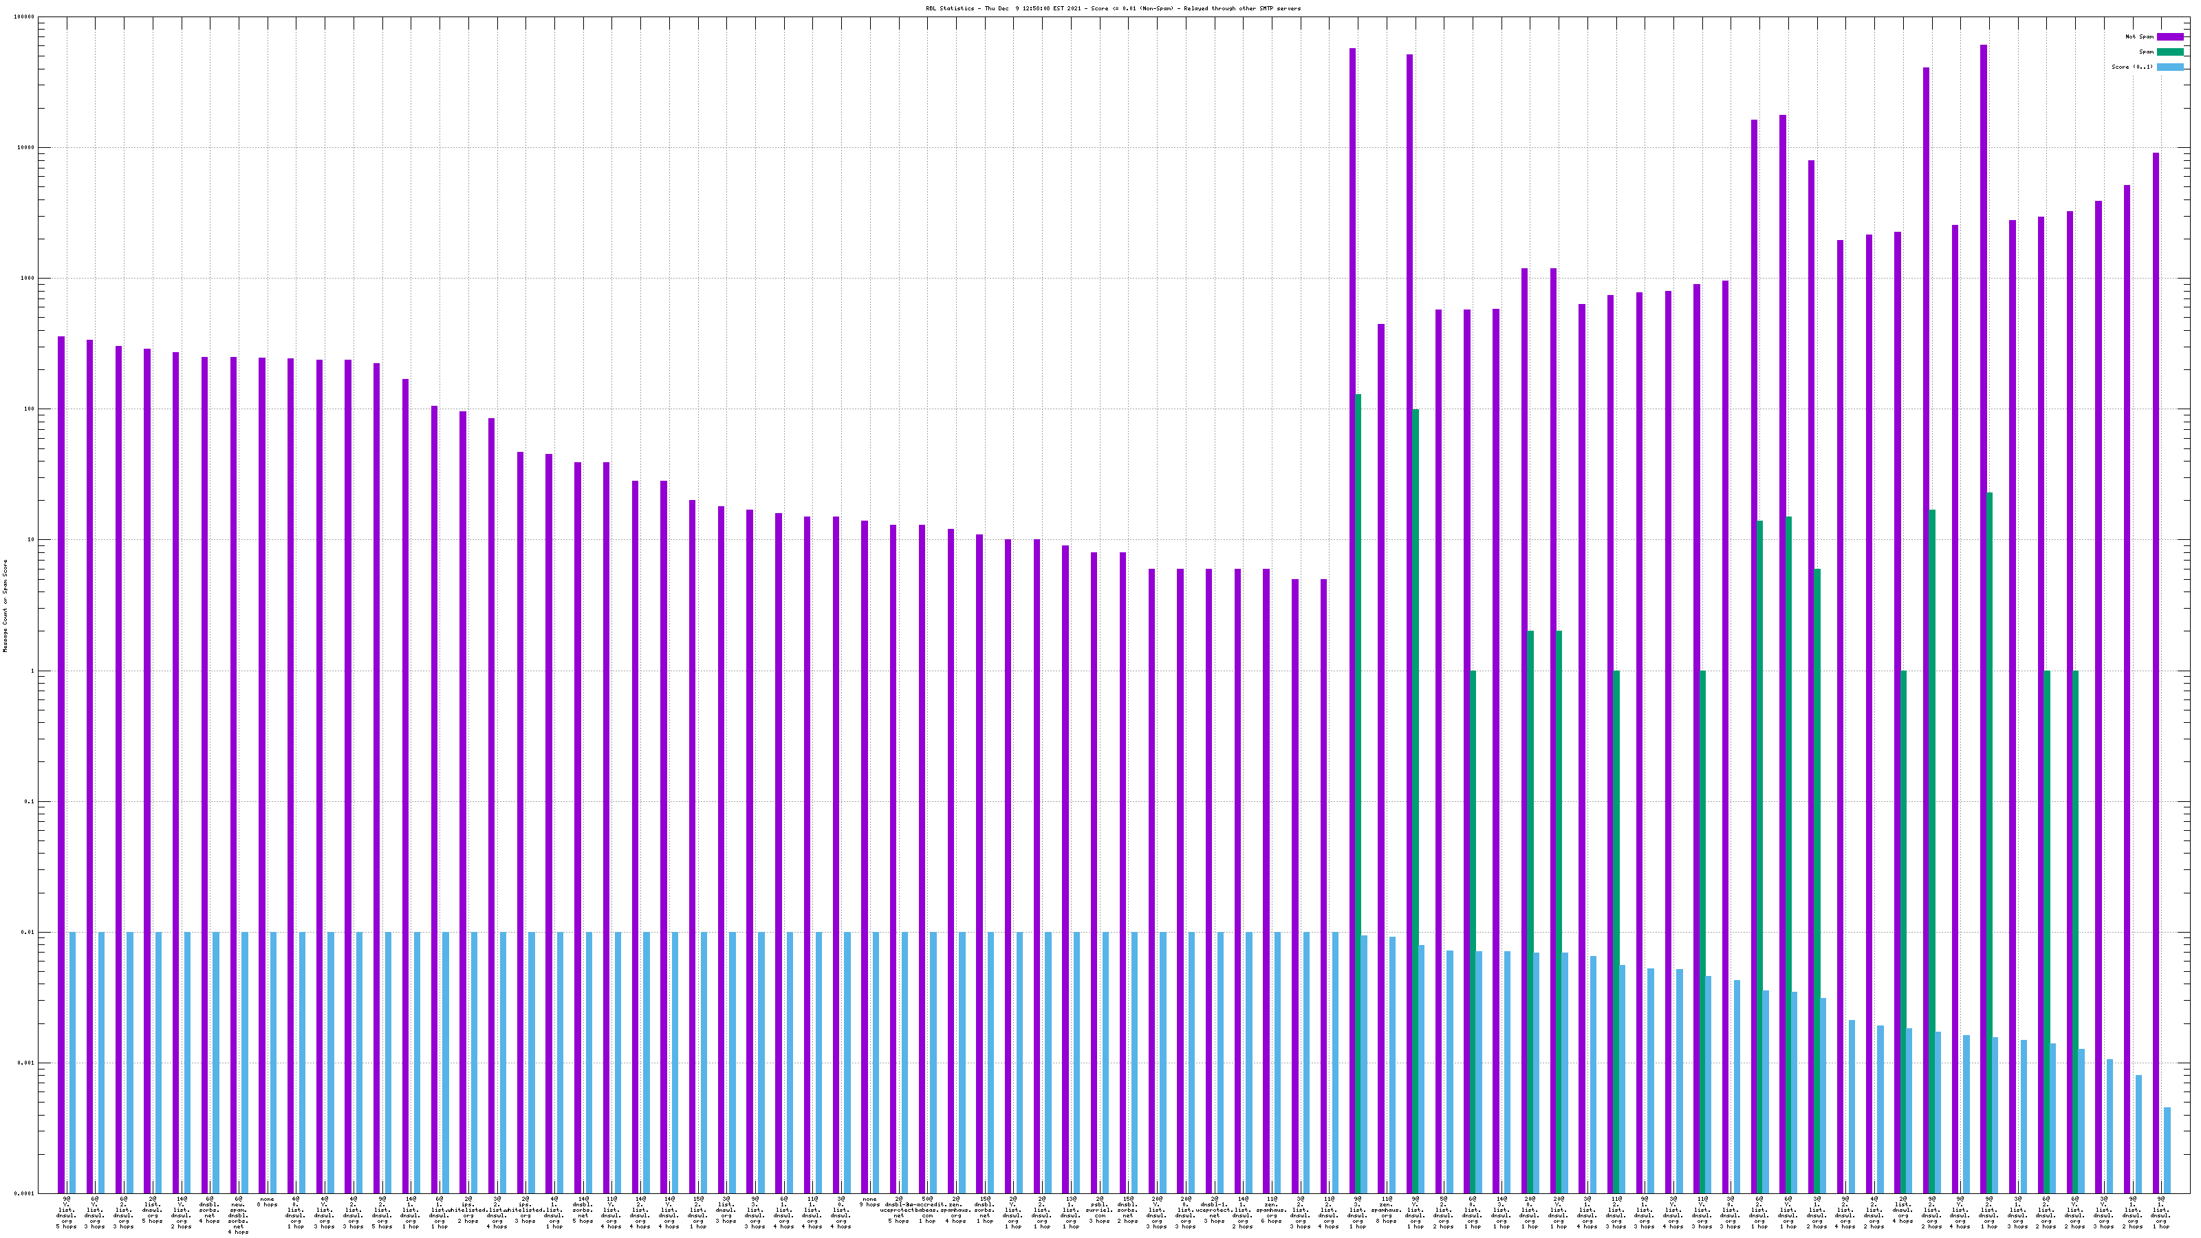Click the 'Score (0..1)' legend label text
This screenshot has height=1238, width=2201.
2133,67
